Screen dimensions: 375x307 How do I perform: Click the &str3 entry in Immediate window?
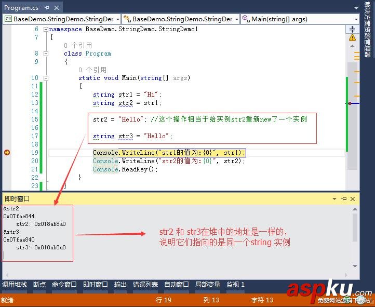point(11,232)
